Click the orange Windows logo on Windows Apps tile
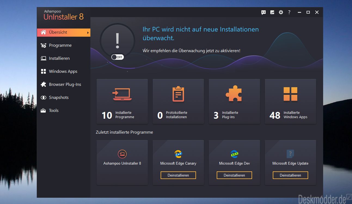Screen dimensions: 352x204 (x=290, y=94)
